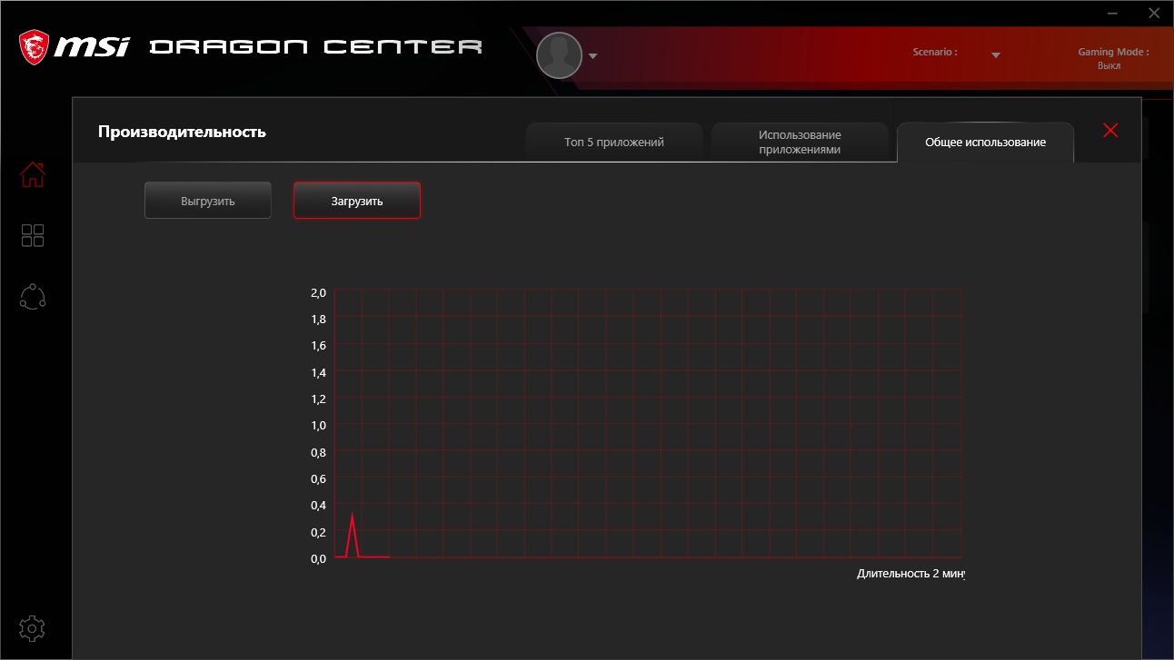Click the user profile avatar
This screenshot has width=1174, height=660.
coord(559,55)
